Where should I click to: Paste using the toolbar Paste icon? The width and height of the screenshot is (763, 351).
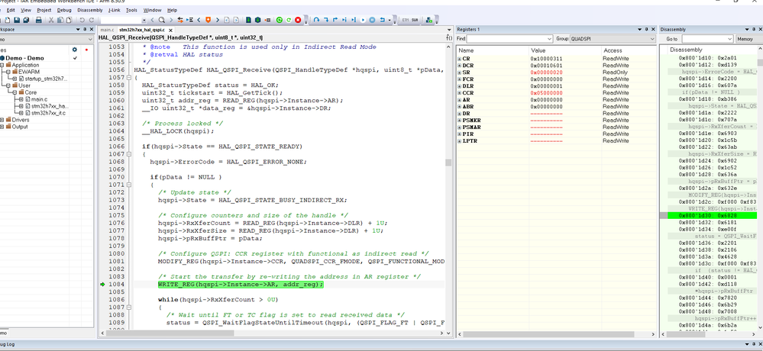pos(69,20)
